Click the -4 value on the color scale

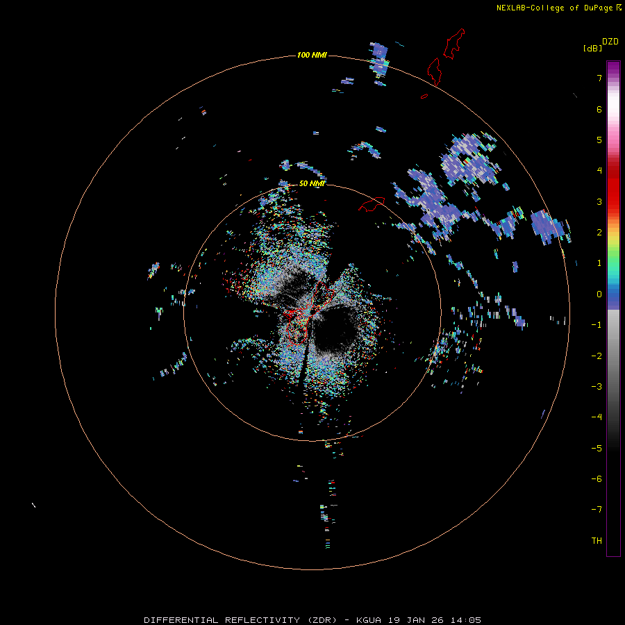click(x=597, y=417)
